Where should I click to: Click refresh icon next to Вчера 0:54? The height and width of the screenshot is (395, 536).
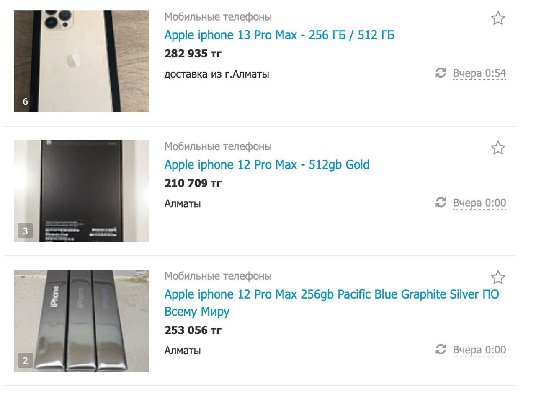[441, 73]
